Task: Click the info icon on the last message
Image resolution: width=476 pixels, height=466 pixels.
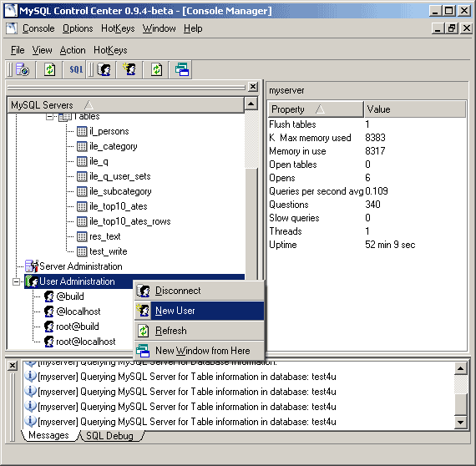Action: point(30,422)
